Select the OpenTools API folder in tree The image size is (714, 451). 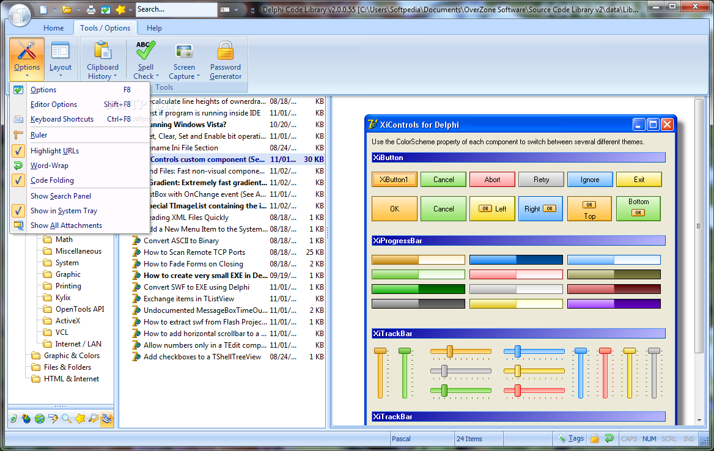point(79,309)
